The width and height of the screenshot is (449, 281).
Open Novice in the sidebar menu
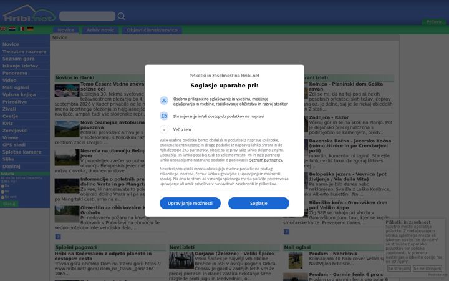(11, 44)
